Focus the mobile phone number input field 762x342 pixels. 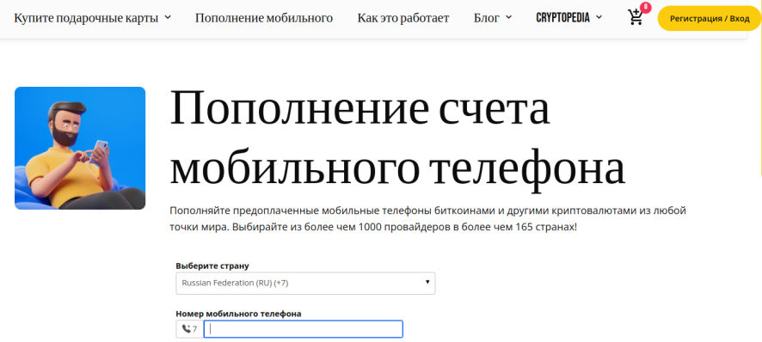[x=304, y=329]
